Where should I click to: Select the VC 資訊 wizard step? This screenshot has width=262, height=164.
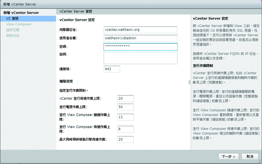(28, 19)
